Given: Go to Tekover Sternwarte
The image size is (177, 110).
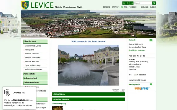Looking at the screenshot, I should (33, 57).
